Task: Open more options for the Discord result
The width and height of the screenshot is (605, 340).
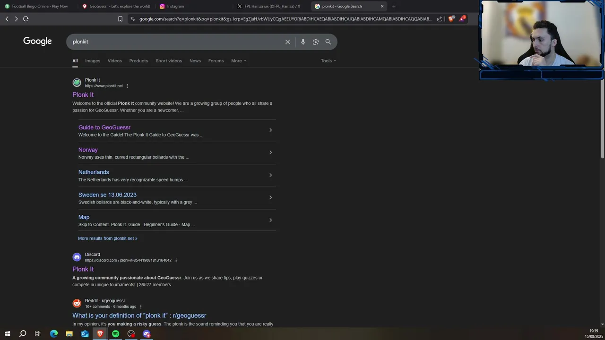Action: pos(176,260)
